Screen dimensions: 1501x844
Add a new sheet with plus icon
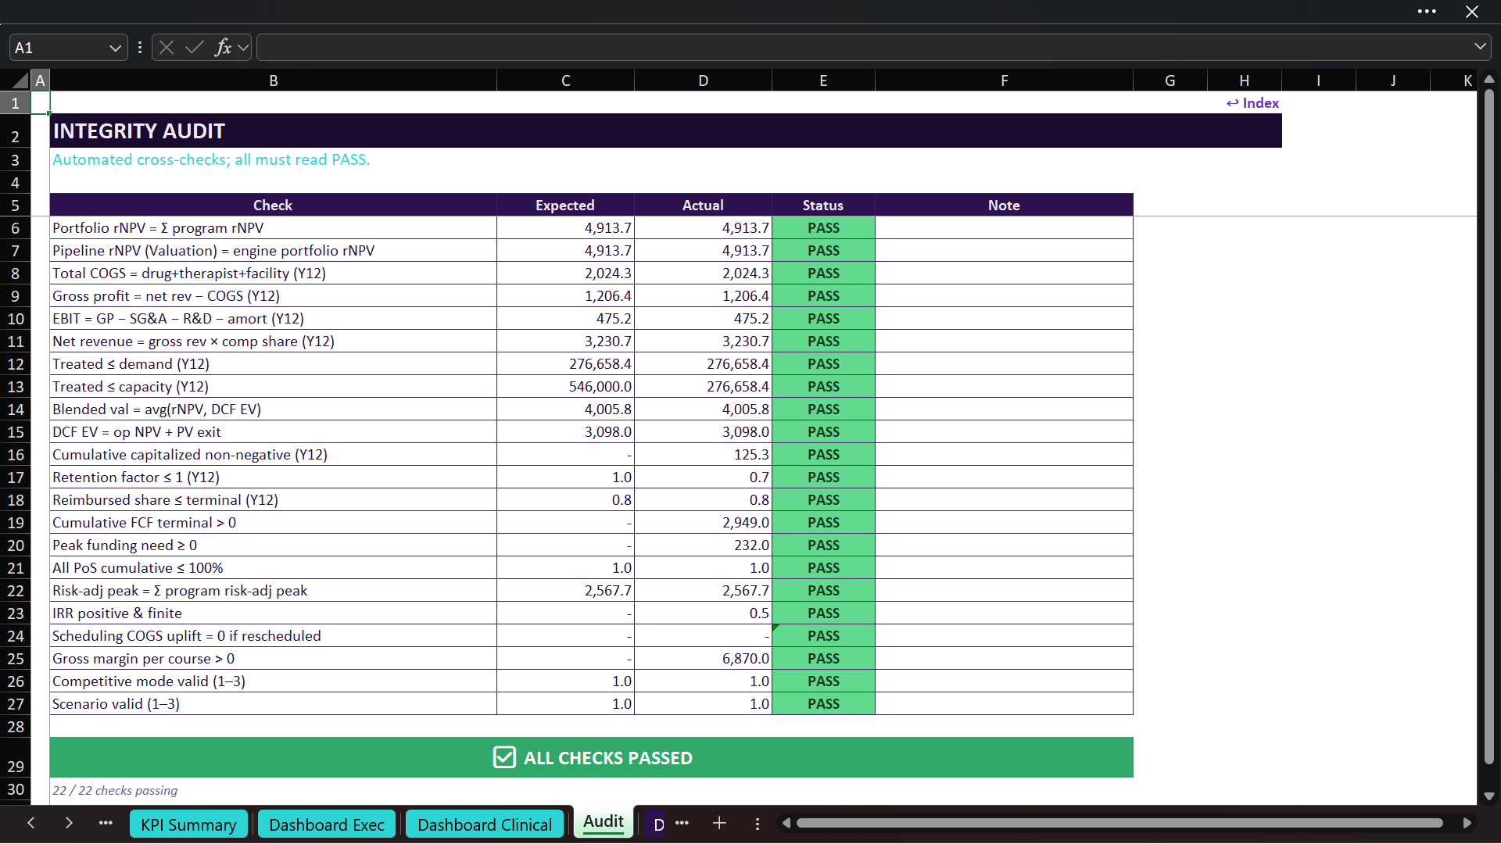pyautogui.click(x=719, y=823)
